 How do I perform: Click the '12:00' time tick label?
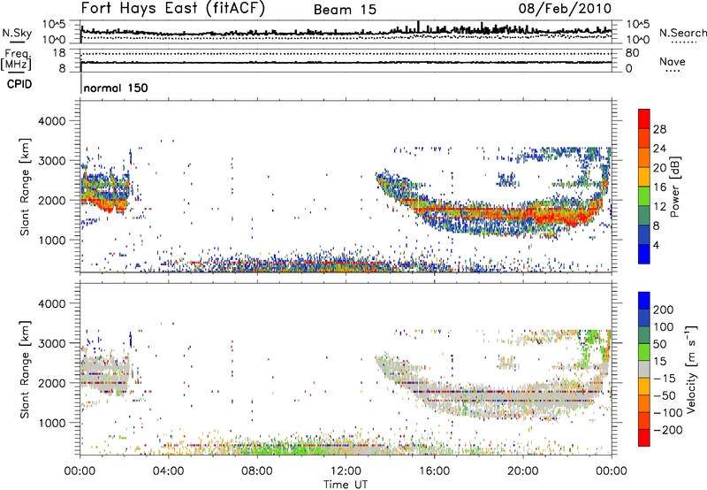click(x=346, y=471)
